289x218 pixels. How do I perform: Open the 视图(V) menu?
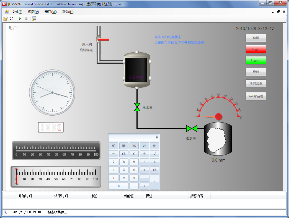pyautogui.click(x=33, y=12)
